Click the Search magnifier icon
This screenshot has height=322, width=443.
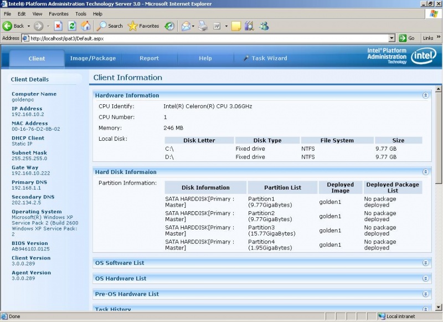tap(102, 25)
